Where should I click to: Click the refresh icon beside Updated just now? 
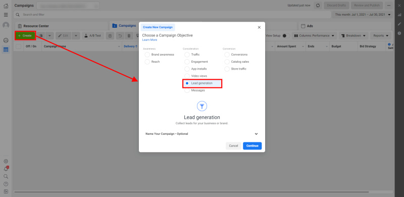coord(318,6)
